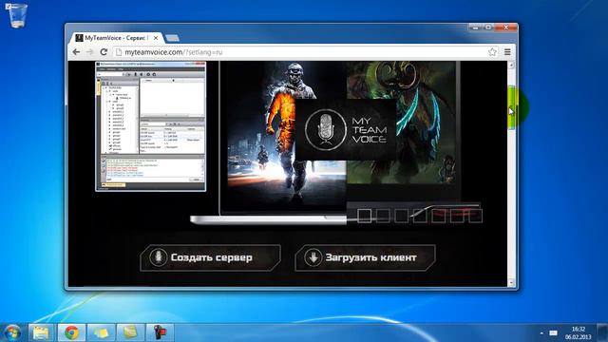The width and height of the screenshot is (608, 342).
Task: Close the MyTeamVoice browser tab
Action: point(156,38)
